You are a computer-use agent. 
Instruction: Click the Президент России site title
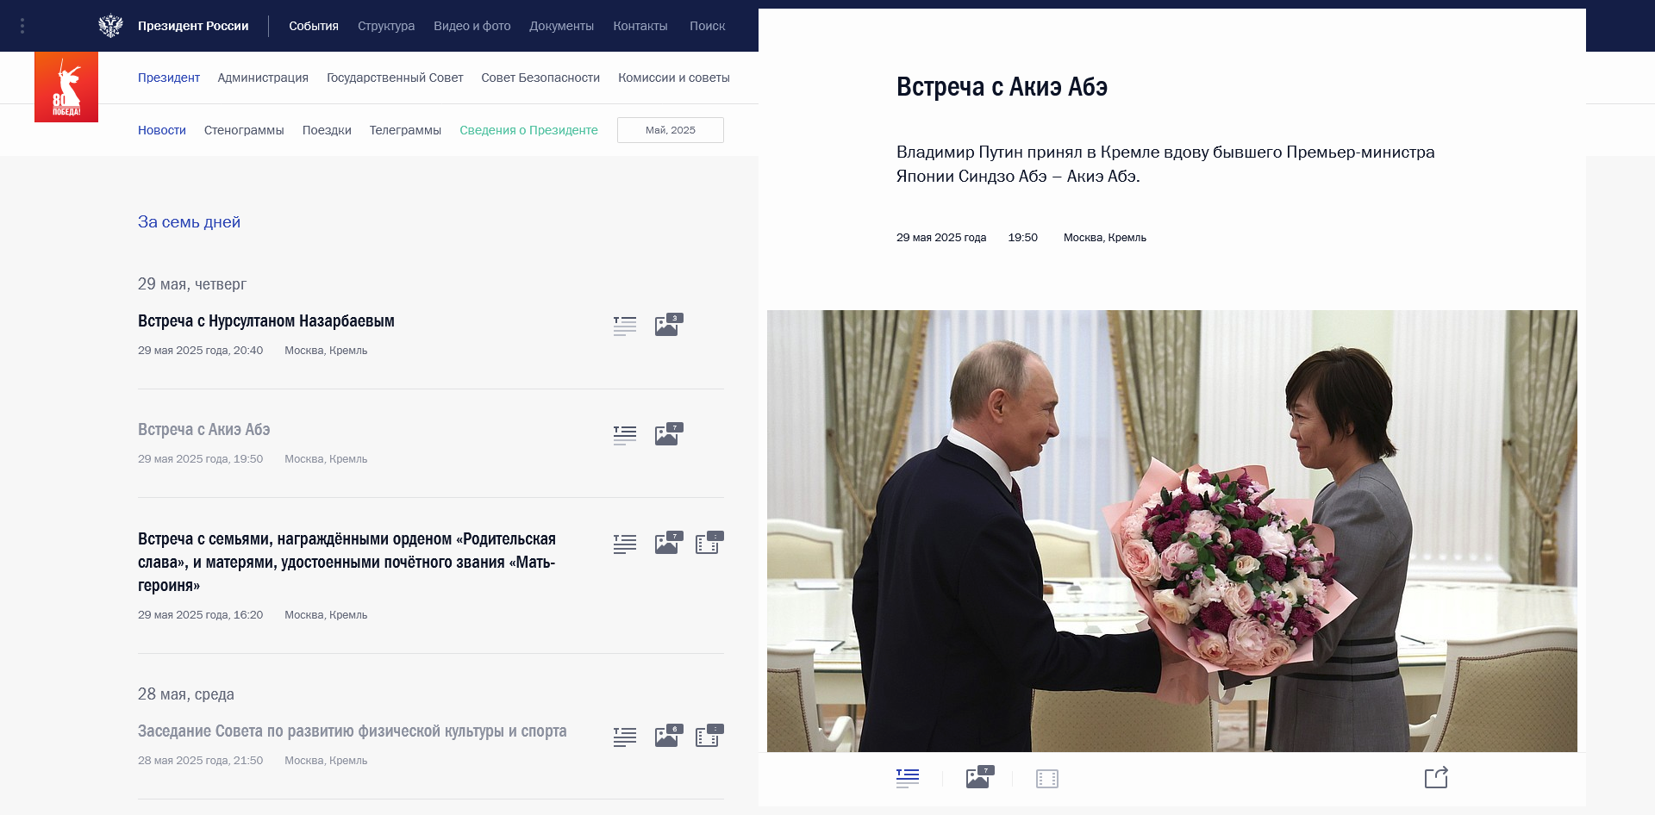(193, 26)
